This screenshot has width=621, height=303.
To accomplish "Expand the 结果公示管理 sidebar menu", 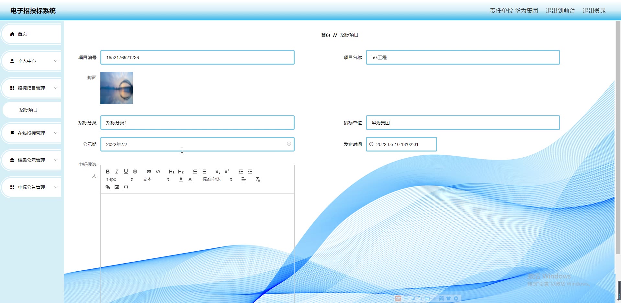I will coord(31,160).
